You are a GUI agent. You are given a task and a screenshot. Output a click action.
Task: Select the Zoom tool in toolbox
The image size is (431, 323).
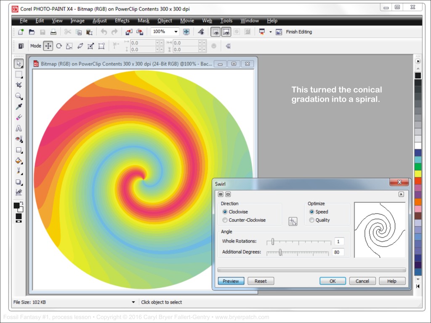click(19, 96)
